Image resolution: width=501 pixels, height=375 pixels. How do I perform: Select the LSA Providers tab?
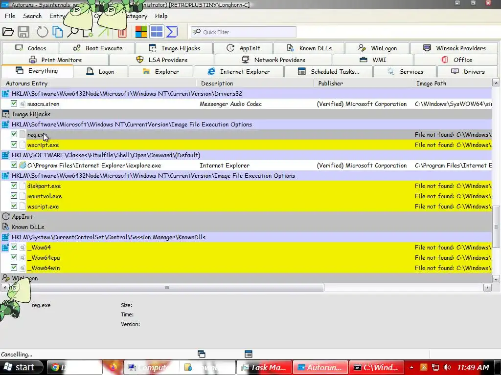coord(161,60)
